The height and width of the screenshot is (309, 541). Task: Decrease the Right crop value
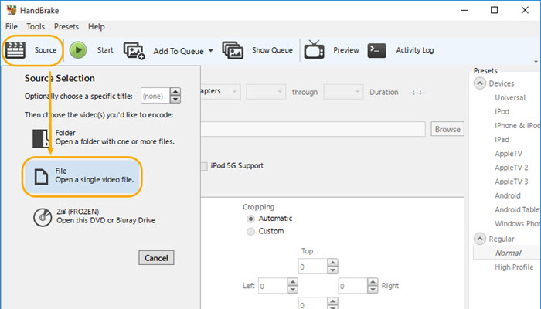point(373,290)
